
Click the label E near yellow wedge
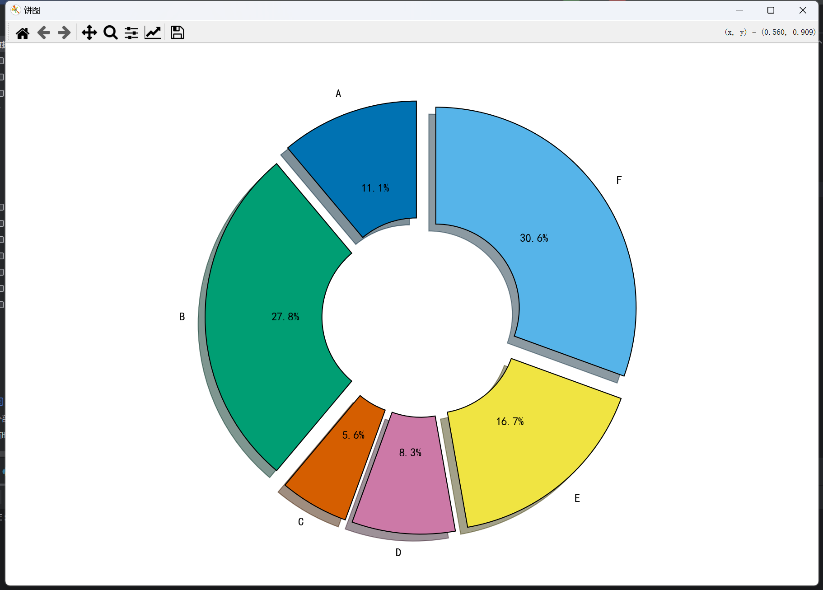pyautogui.click(x=577, y=498)
